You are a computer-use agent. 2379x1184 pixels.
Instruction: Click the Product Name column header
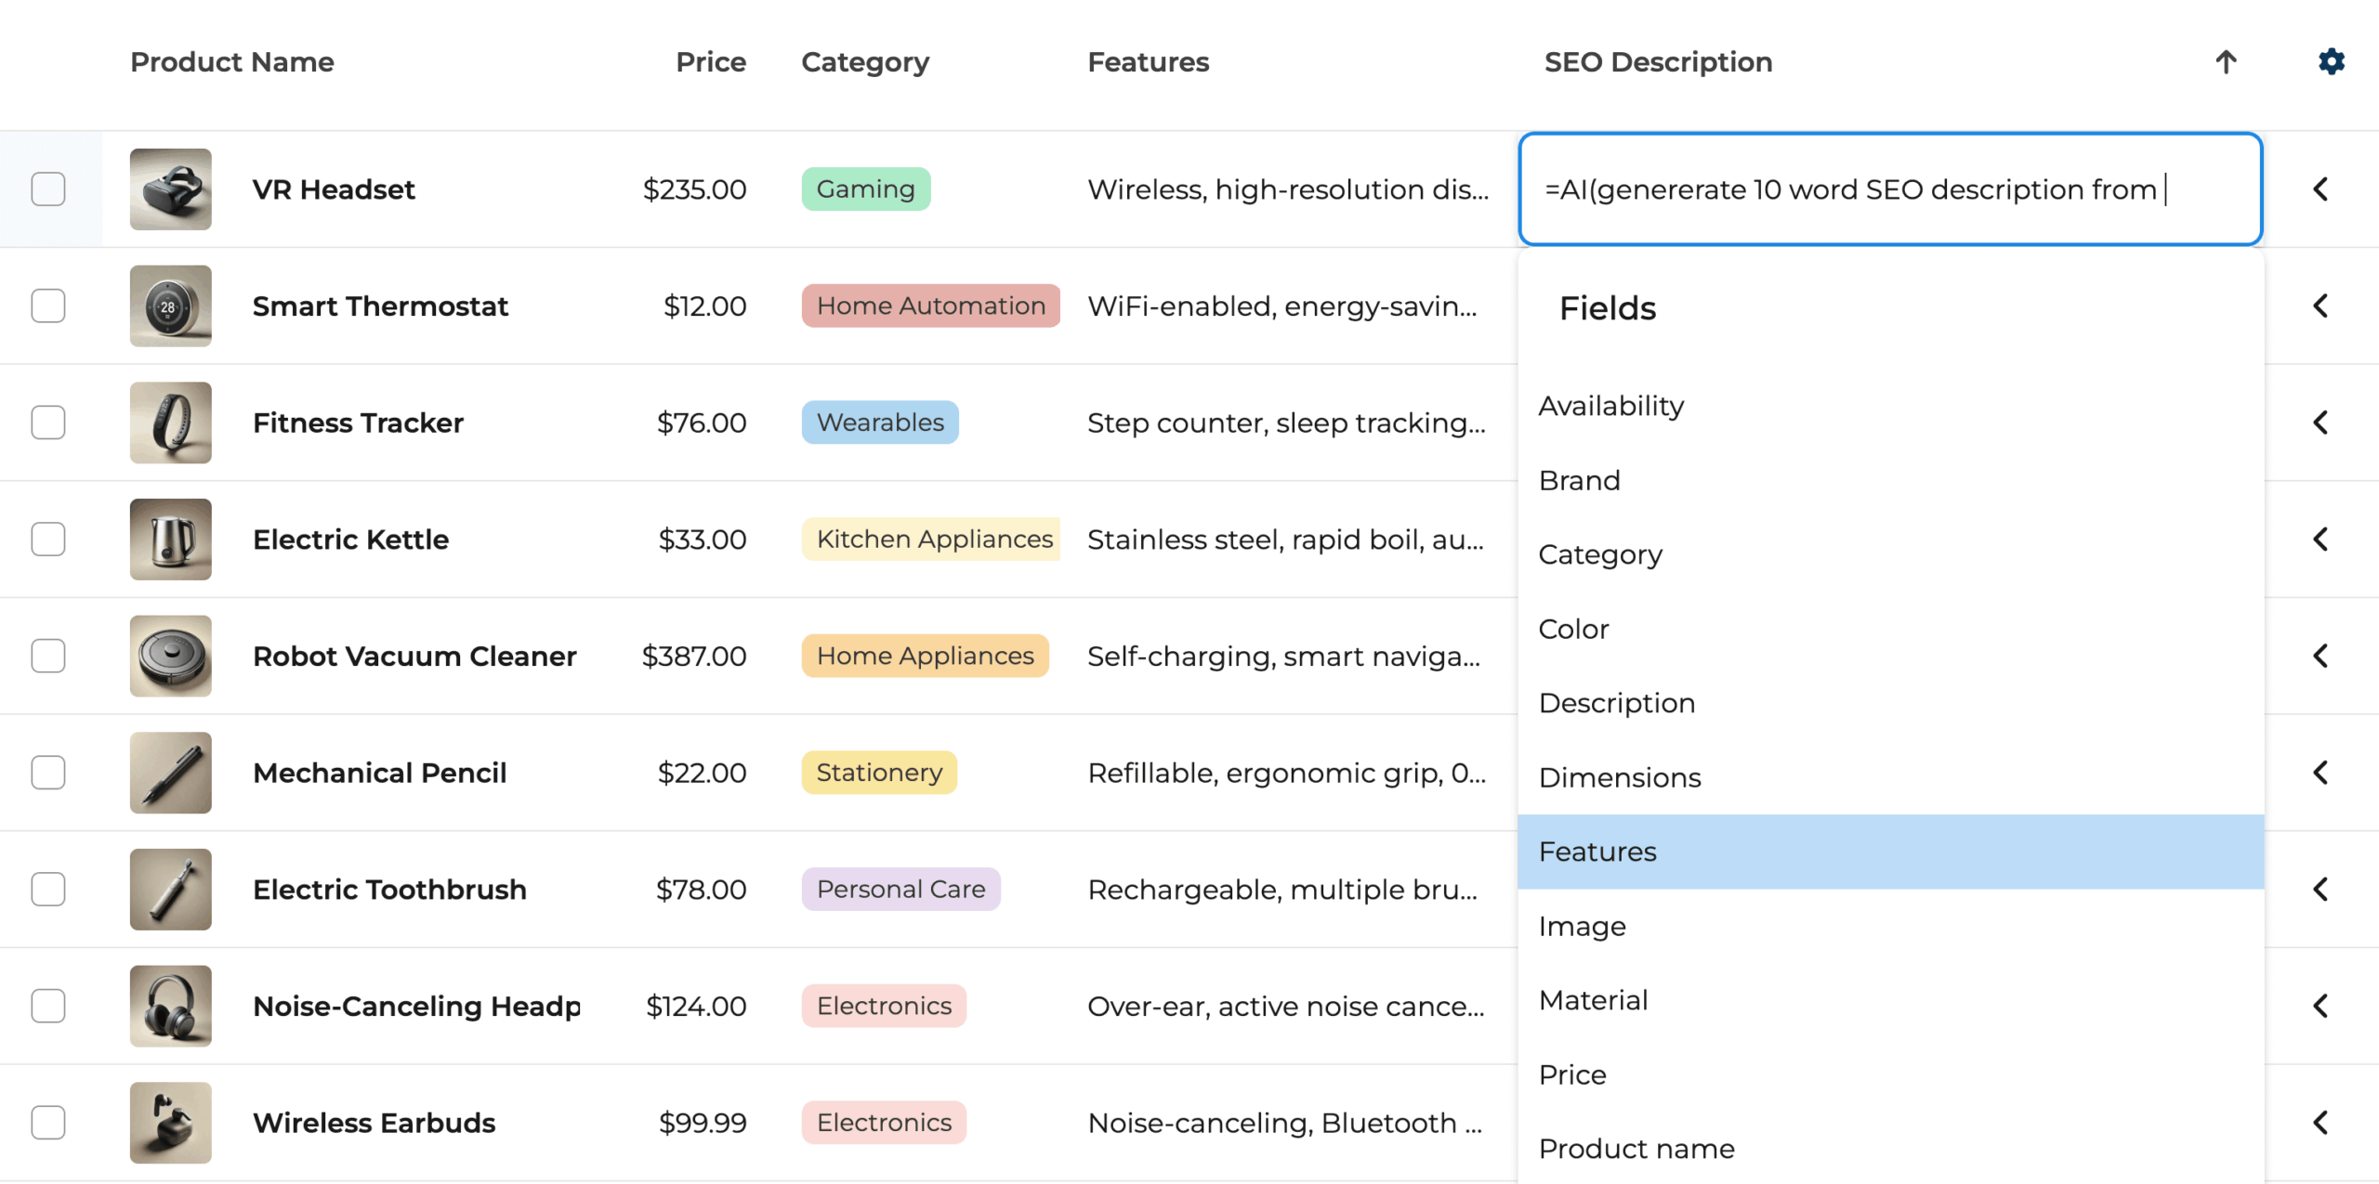point(231,62)
